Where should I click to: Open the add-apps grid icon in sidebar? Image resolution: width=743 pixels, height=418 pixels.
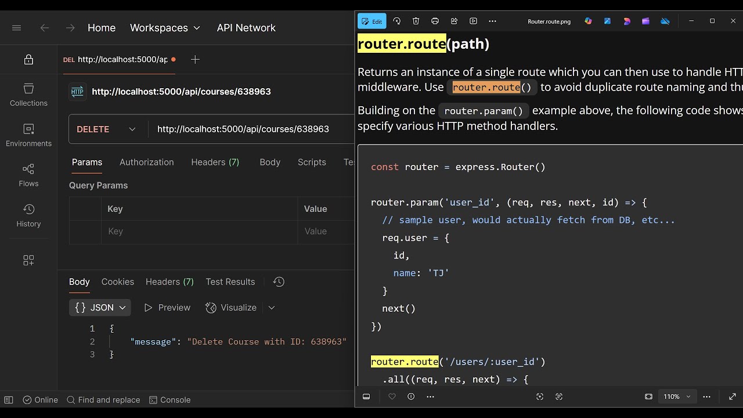[x=28, y=260]
